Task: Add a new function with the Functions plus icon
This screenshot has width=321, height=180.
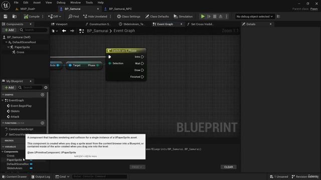Action: click(x=42, y=123)
